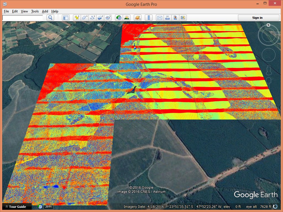Click the search magnifier button
The width and height of the screenshot is (283, 212).
(x=50, y=18)
